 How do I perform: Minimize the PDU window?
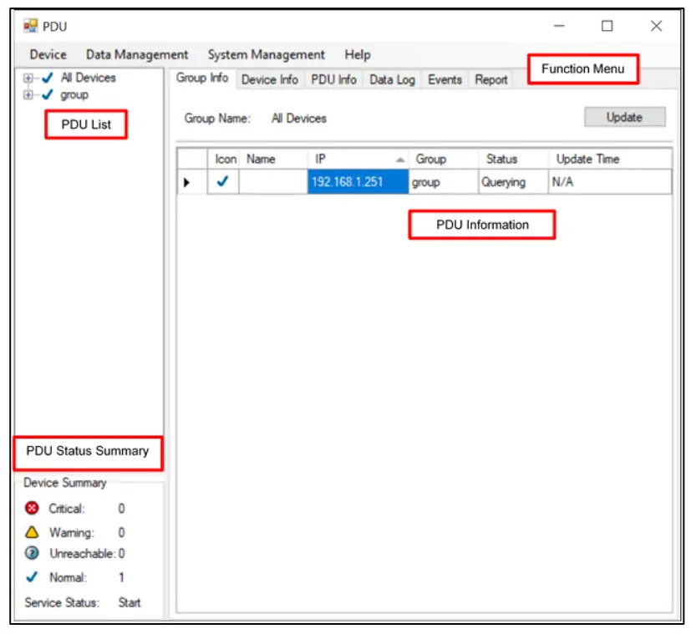click(559, 26)
